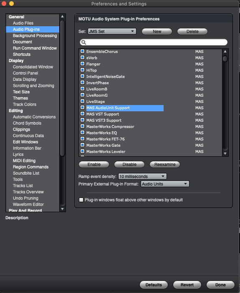Toggle the eVerb plug-in checkbox
240x293 pixels.
pyautogui.click(x=82, y=58)
